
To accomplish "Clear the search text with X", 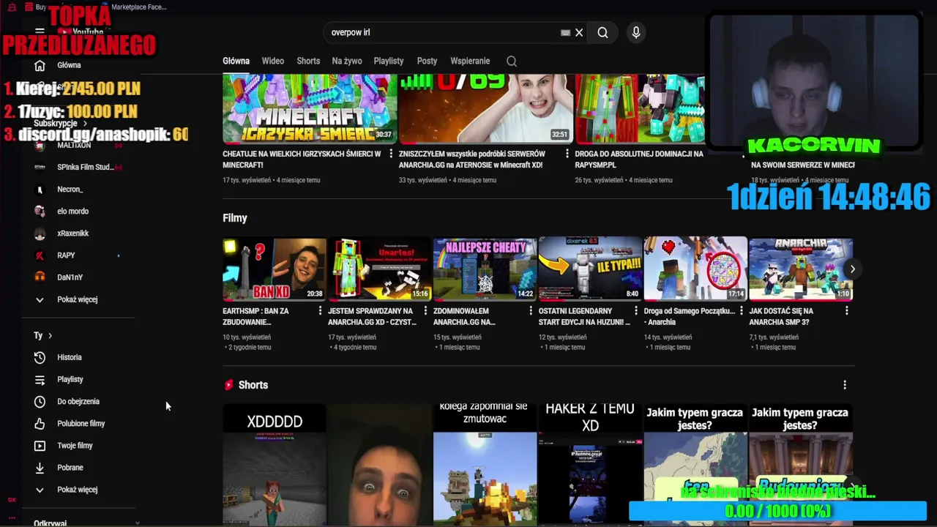I will pyautogui.click(x=579, y=32).
